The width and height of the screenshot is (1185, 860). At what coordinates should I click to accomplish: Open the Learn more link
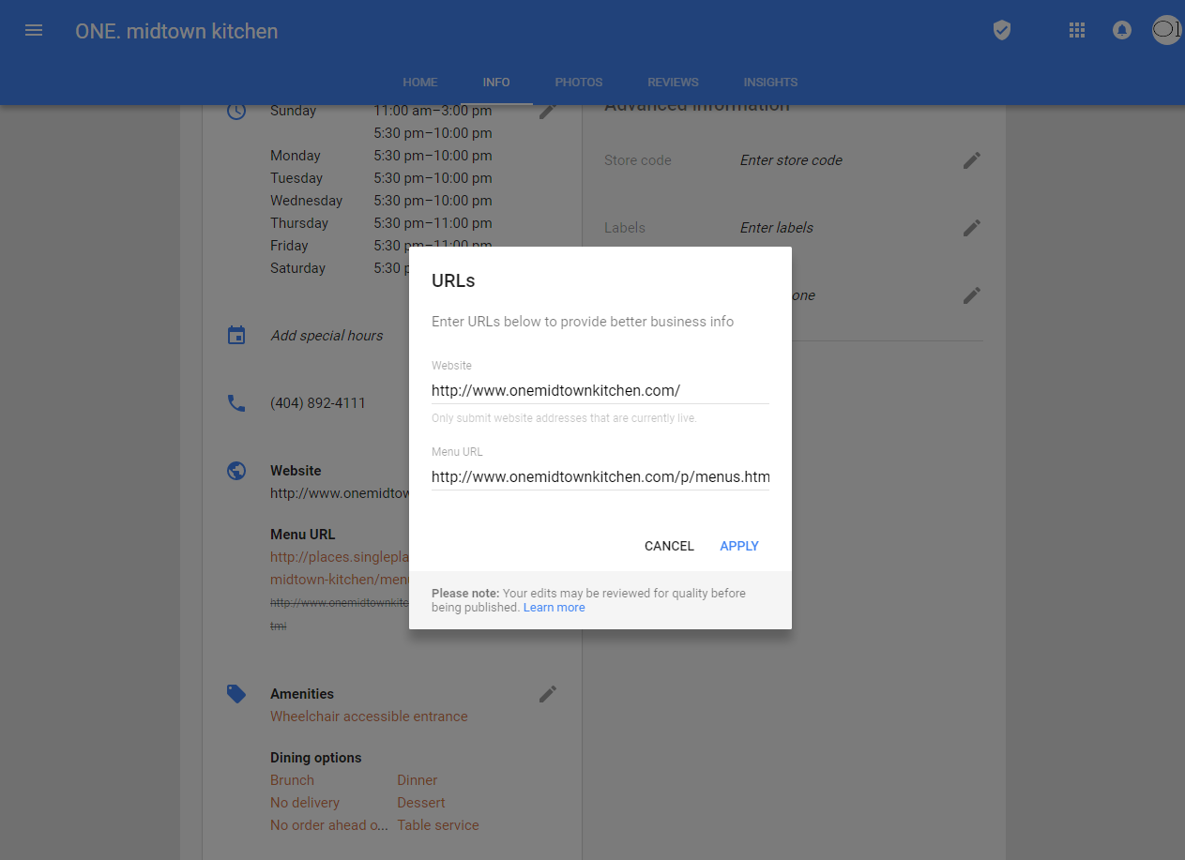(554, 608)
